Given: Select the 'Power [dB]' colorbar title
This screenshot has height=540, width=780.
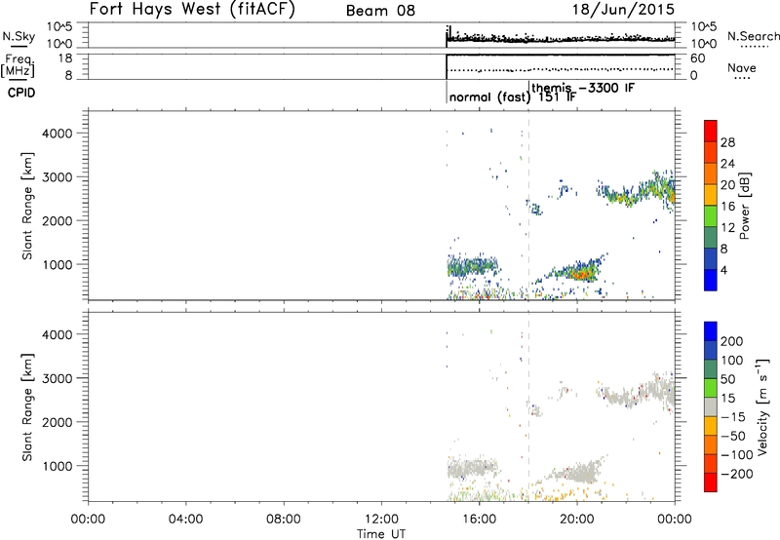Looking at the screenshot, I should (x=744, y=206).
